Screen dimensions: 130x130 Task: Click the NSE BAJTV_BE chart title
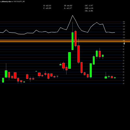(19, 2)
